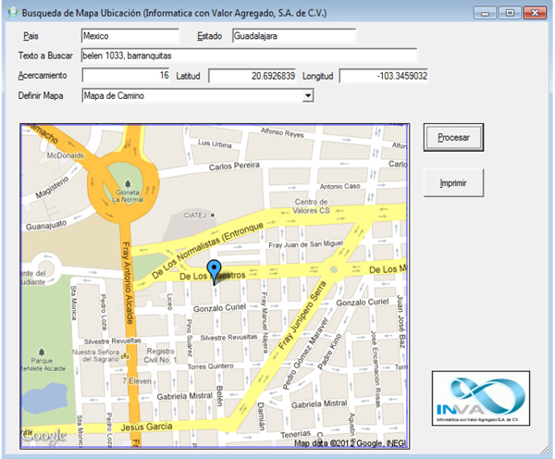Maximize the Busqueda de Mapa window

[x=509, y=13]
